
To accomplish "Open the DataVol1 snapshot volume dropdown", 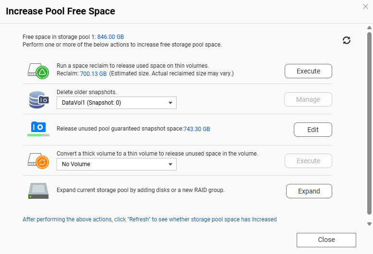I will 117,103.
